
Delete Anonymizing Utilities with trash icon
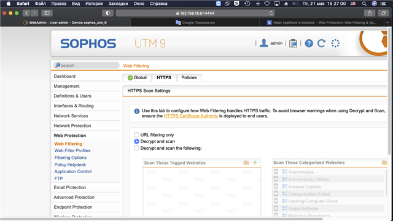[276, 179]
